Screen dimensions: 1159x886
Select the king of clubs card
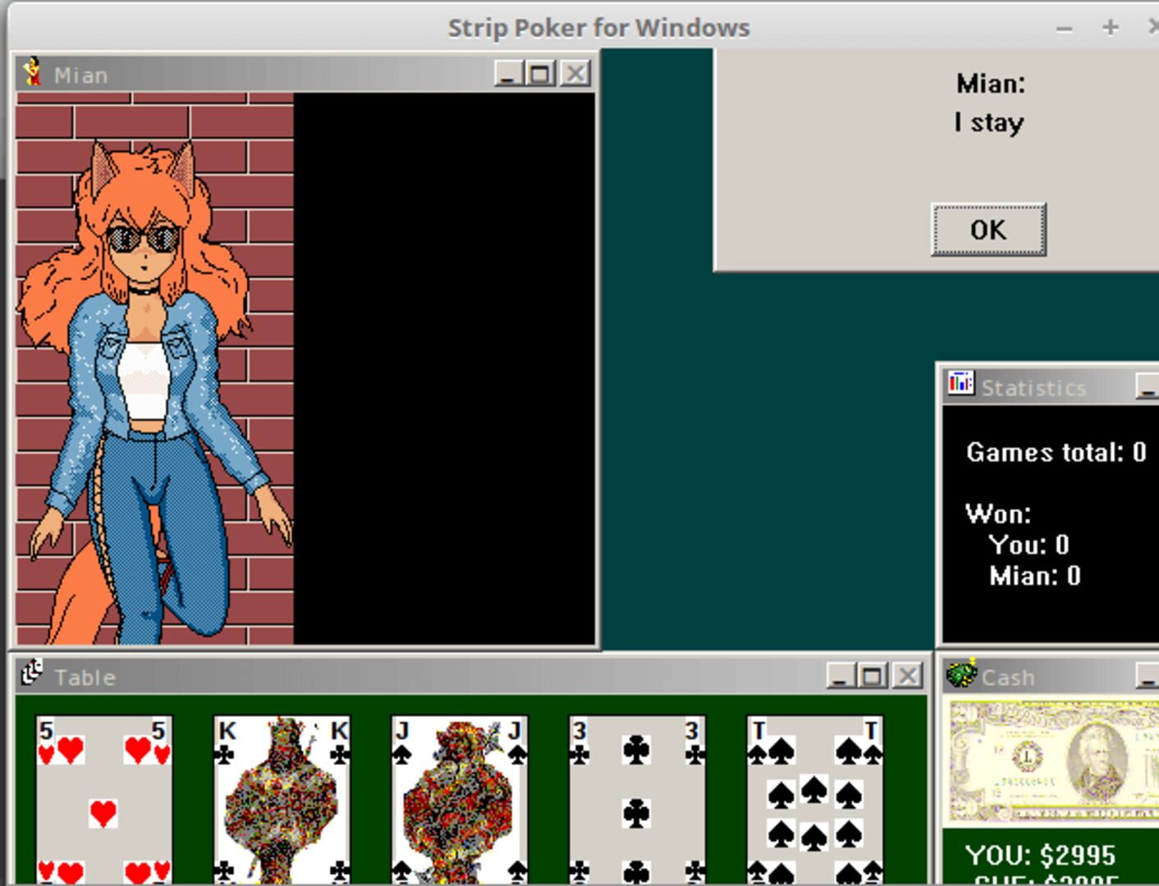click(282, 800)
